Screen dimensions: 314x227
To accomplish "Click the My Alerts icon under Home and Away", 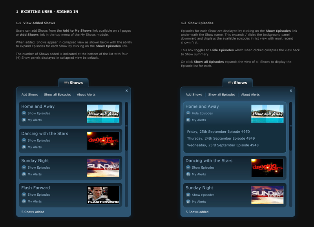I will 24,120.
